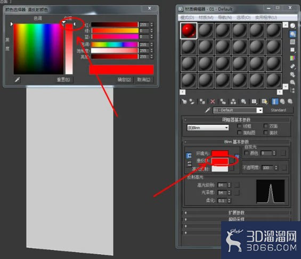Click the Get Material icon in the toolbar

click(184, 101)
